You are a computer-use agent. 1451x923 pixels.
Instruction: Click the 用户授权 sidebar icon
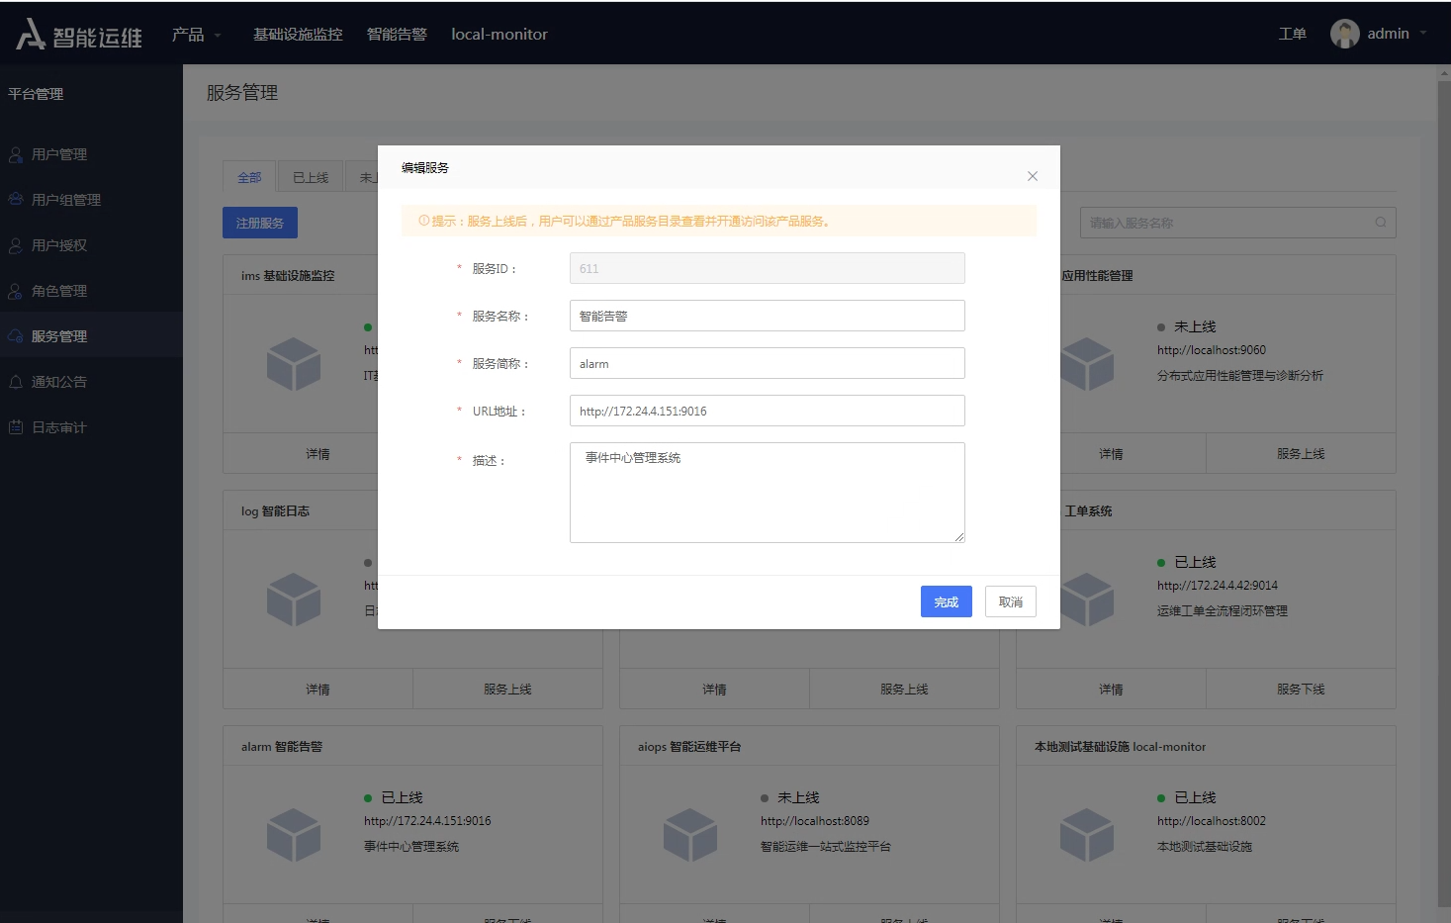[x=16, y=245]
